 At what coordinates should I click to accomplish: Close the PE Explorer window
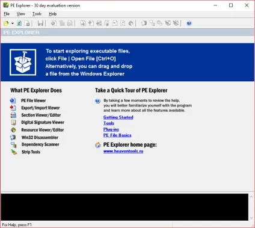247,5
